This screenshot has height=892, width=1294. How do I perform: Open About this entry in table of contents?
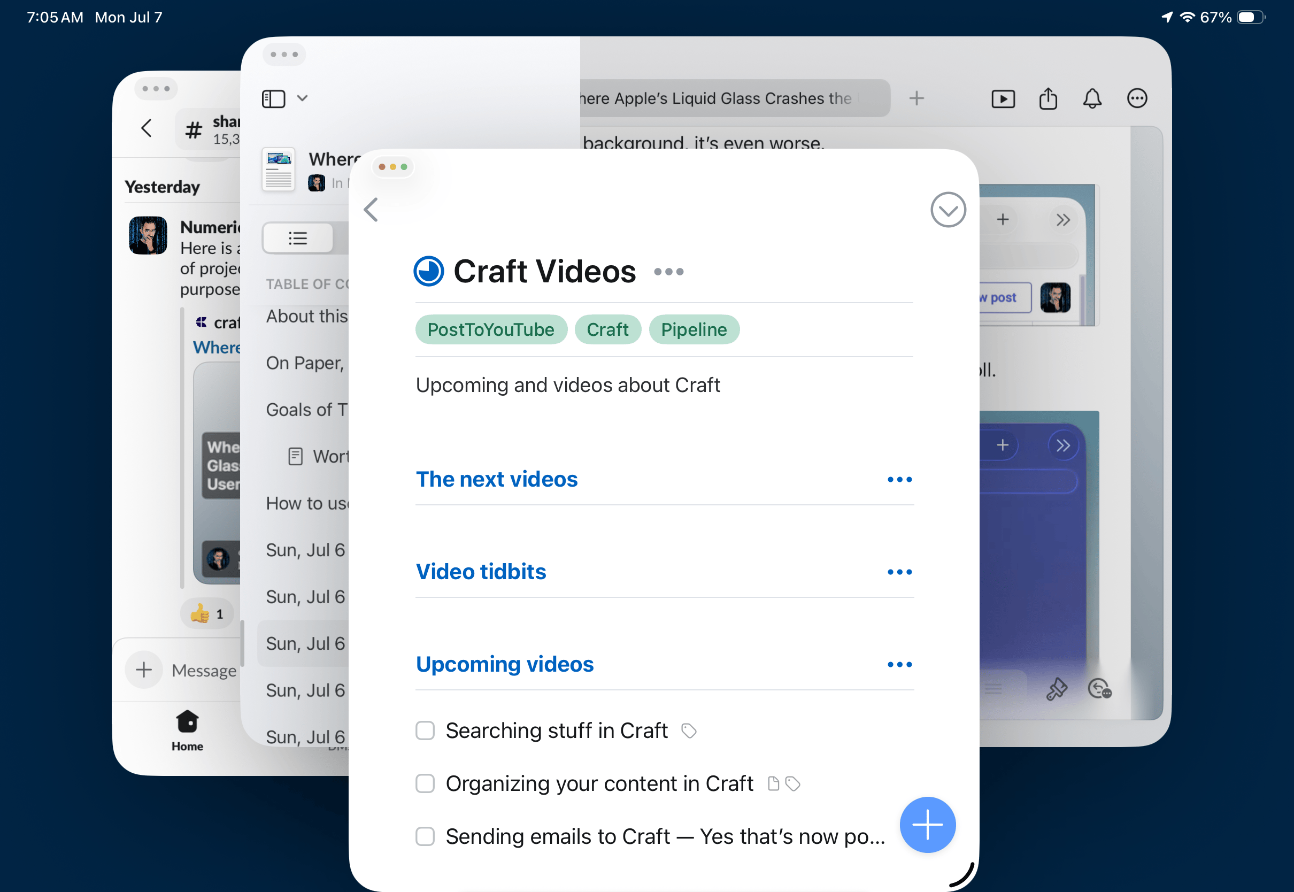click(307, 316)
